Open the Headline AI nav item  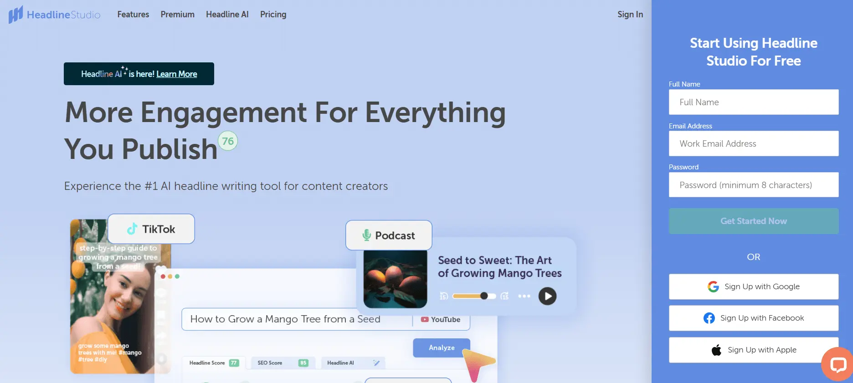pyautogui.click(x=227, y=15)
